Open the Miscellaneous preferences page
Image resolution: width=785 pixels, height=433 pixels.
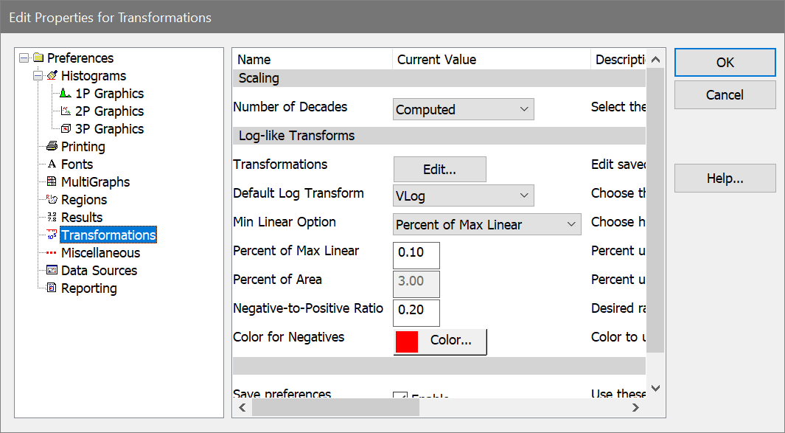pyautogui.click(x=100, y=253)
